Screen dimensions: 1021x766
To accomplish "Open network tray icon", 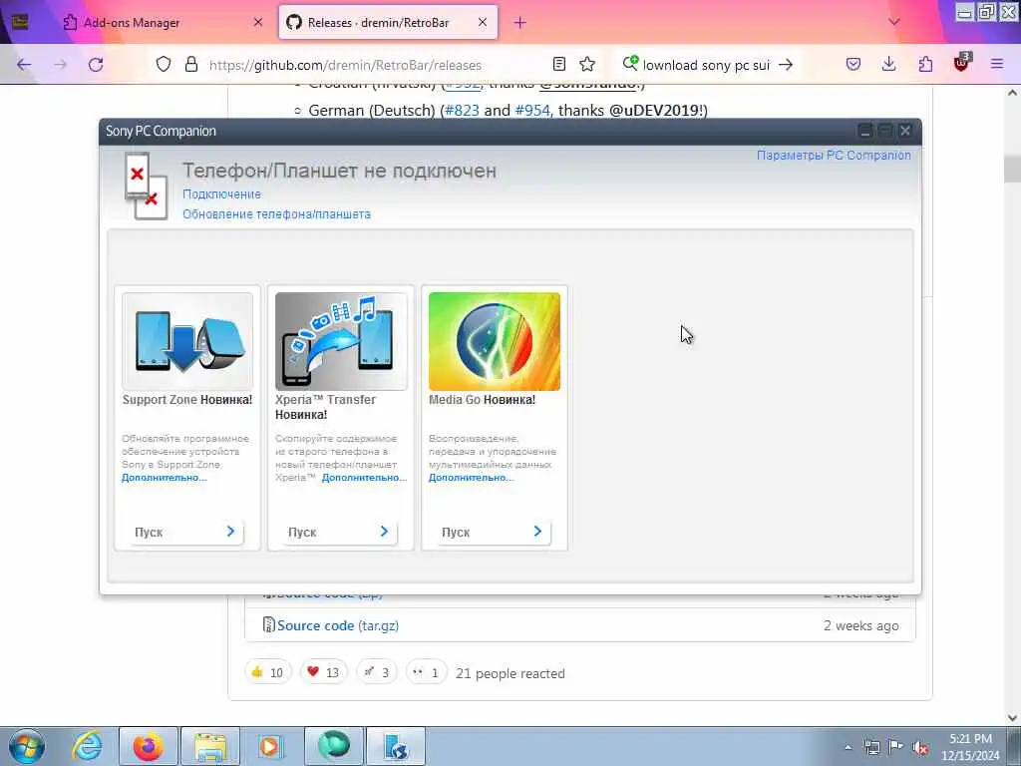I will [x=871, y=748].
